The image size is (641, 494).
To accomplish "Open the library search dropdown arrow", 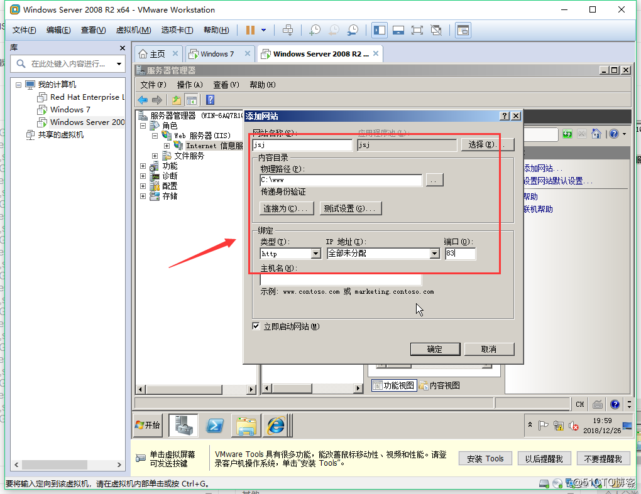I will point(119,63).
